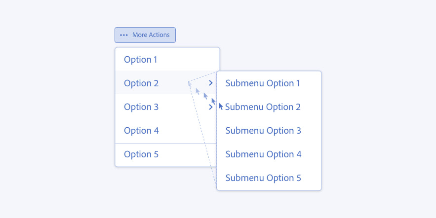Choose Submenu Option 5

[x=263, y=178]
